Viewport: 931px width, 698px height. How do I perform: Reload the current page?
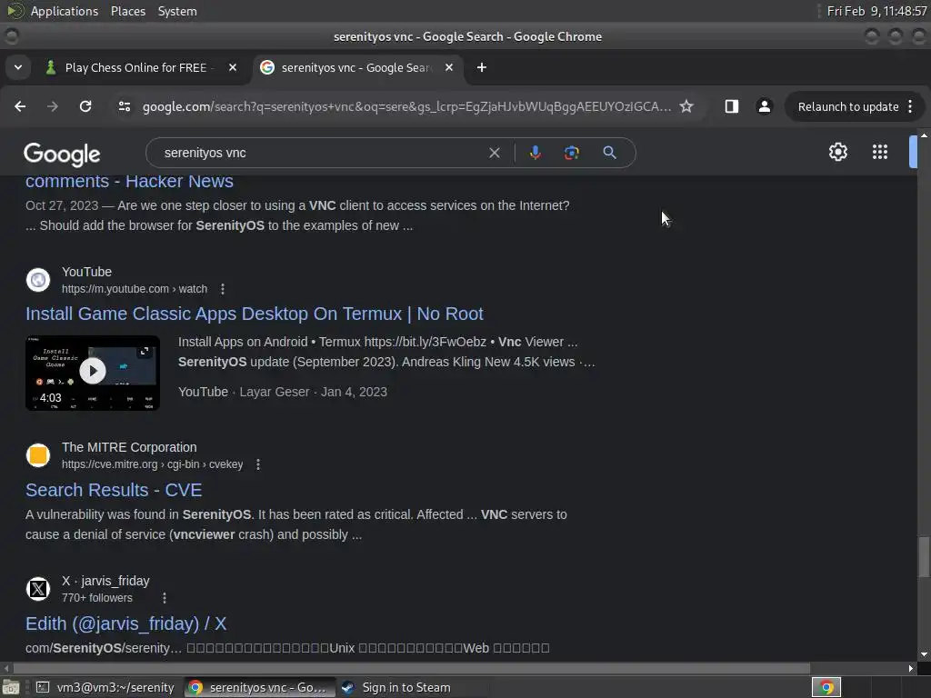[85, 106]
